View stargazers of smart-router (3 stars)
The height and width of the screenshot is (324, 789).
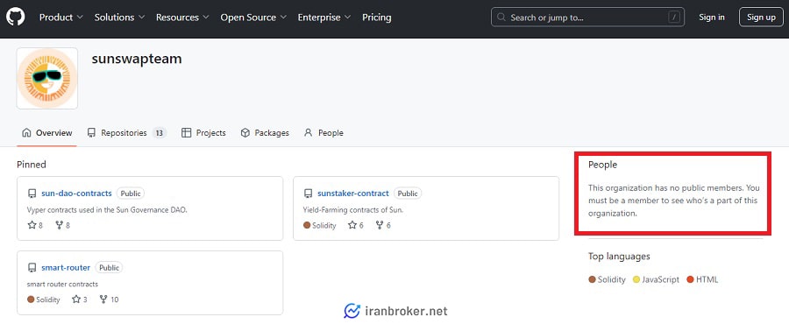click(80, 299)
